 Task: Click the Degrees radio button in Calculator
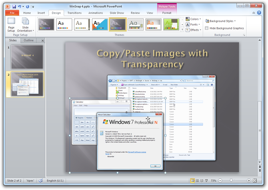(76, 118)
